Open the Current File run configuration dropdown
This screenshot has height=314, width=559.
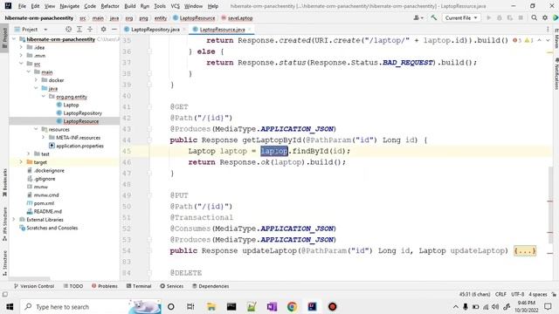[x=460, y=17]
